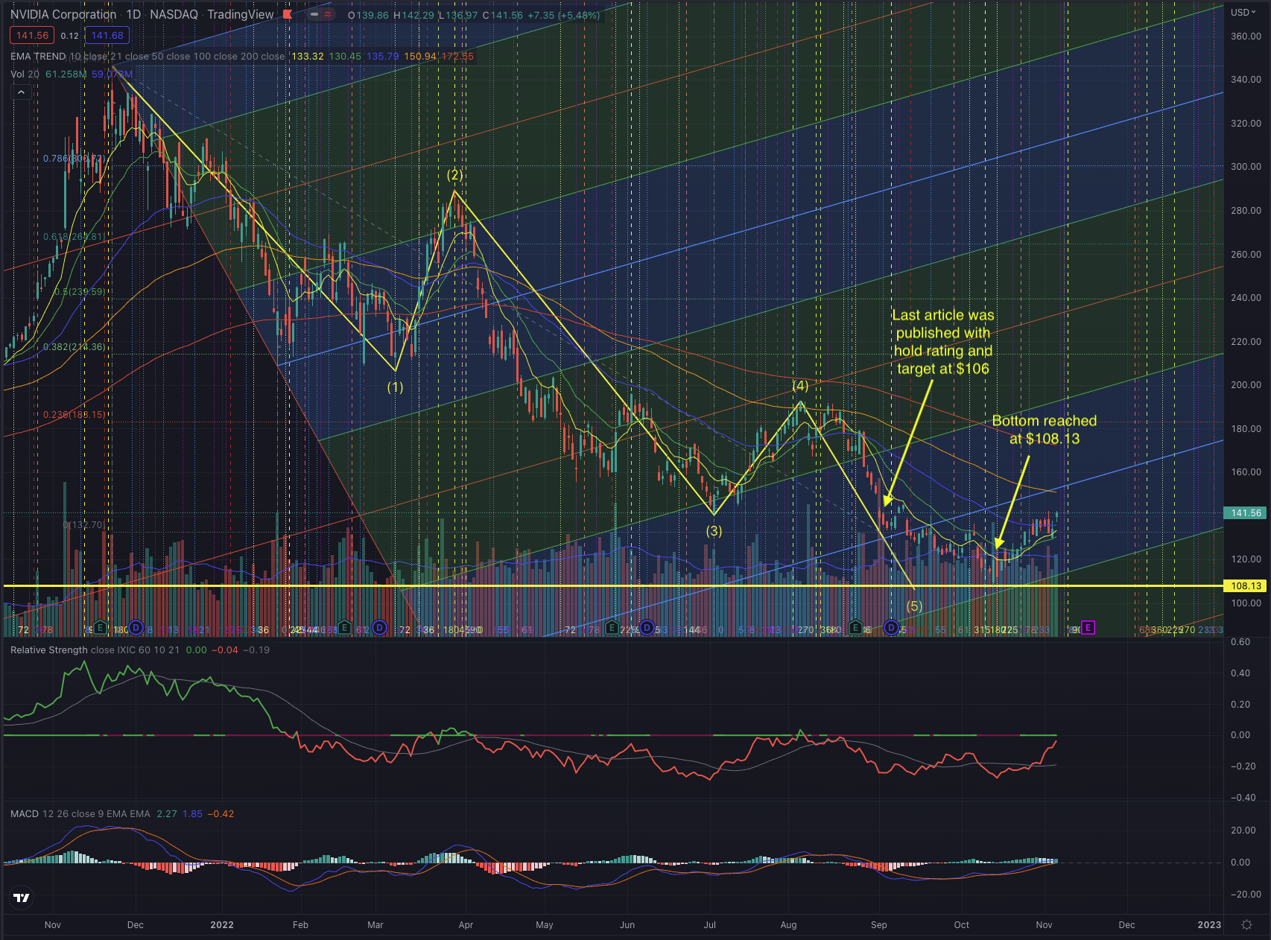Click the 61.258M volume value
Screen dimensions: 1271x940
coord(66,74)
